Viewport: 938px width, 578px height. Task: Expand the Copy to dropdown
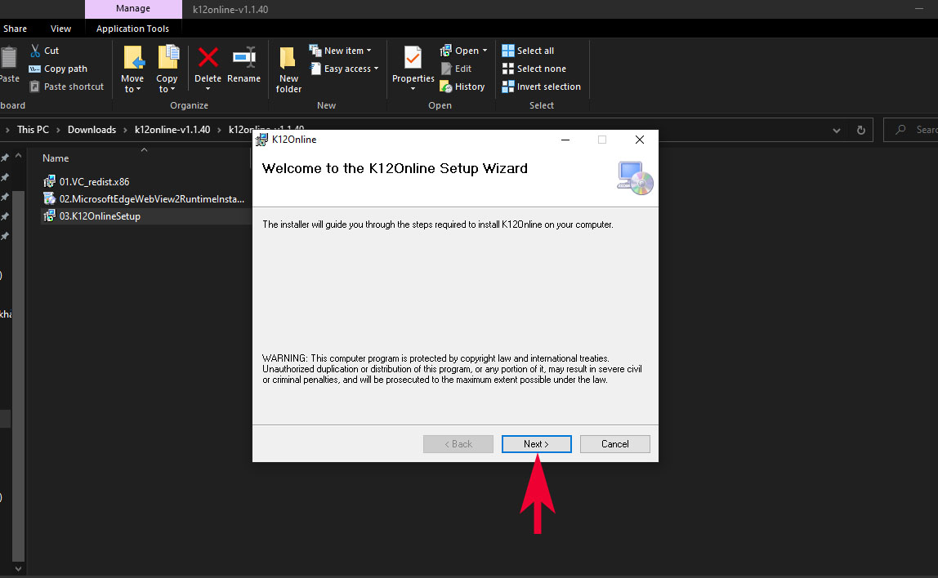[x=167, y=89]
